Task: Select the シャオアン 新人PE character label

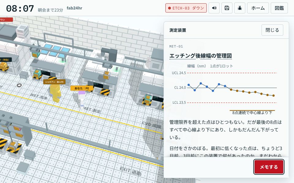Action: click(x=55, y=82)
